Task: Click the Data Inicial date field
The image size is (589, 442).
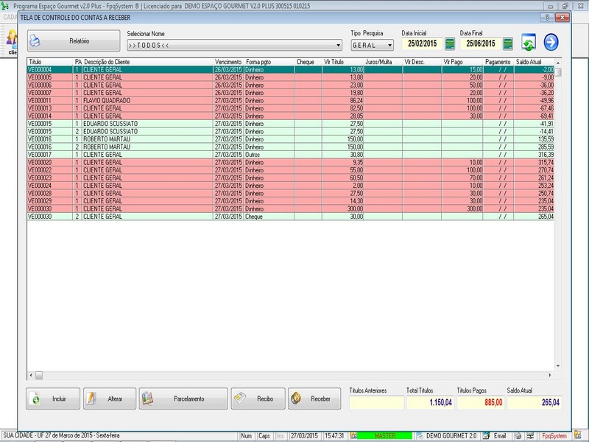Action: point(422,43)
